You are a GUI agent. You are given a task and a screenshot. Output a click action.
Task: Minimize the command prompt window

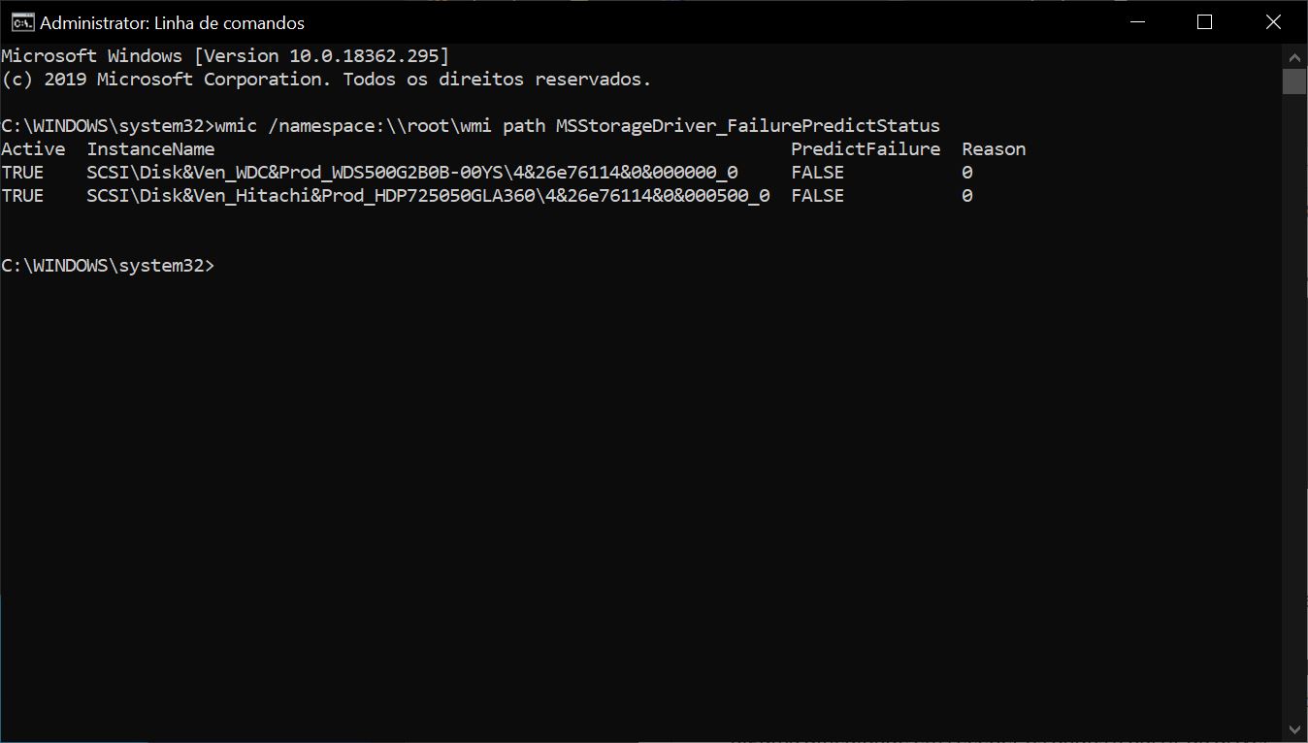(1135, 22)
